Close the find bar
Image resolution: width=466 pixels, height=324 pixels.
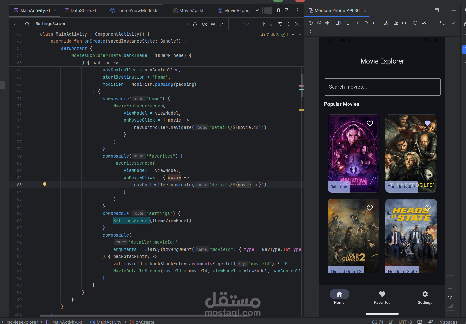tap(297, 24)
